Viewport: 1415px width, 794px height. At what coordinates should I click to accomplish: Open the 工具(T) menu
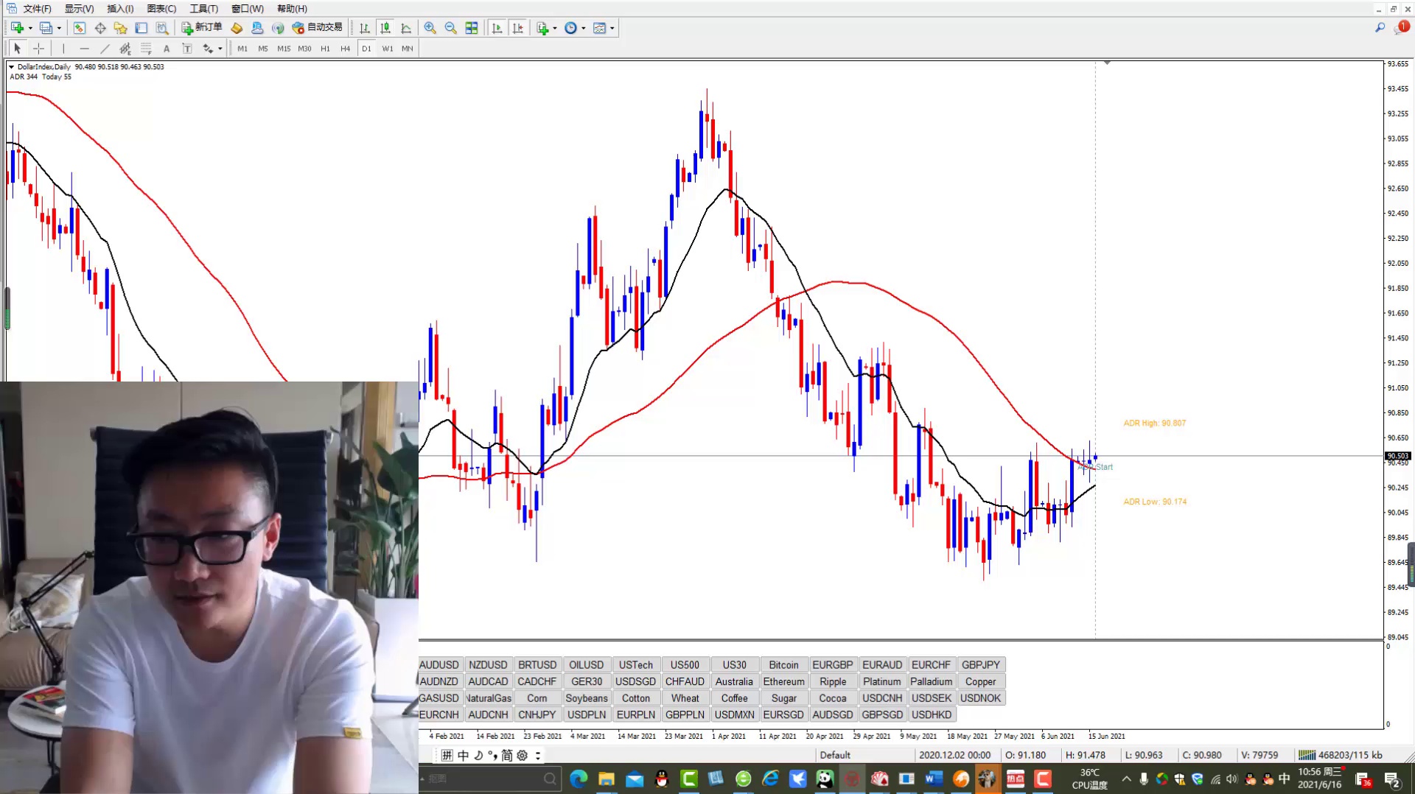(x=203, y=9)
